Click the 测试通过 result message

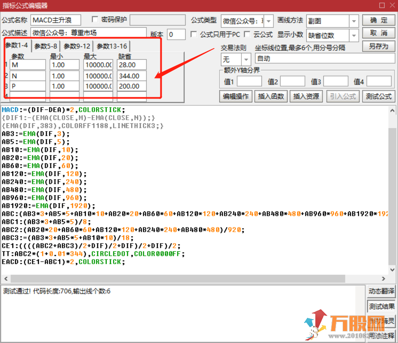coord(57,291)
